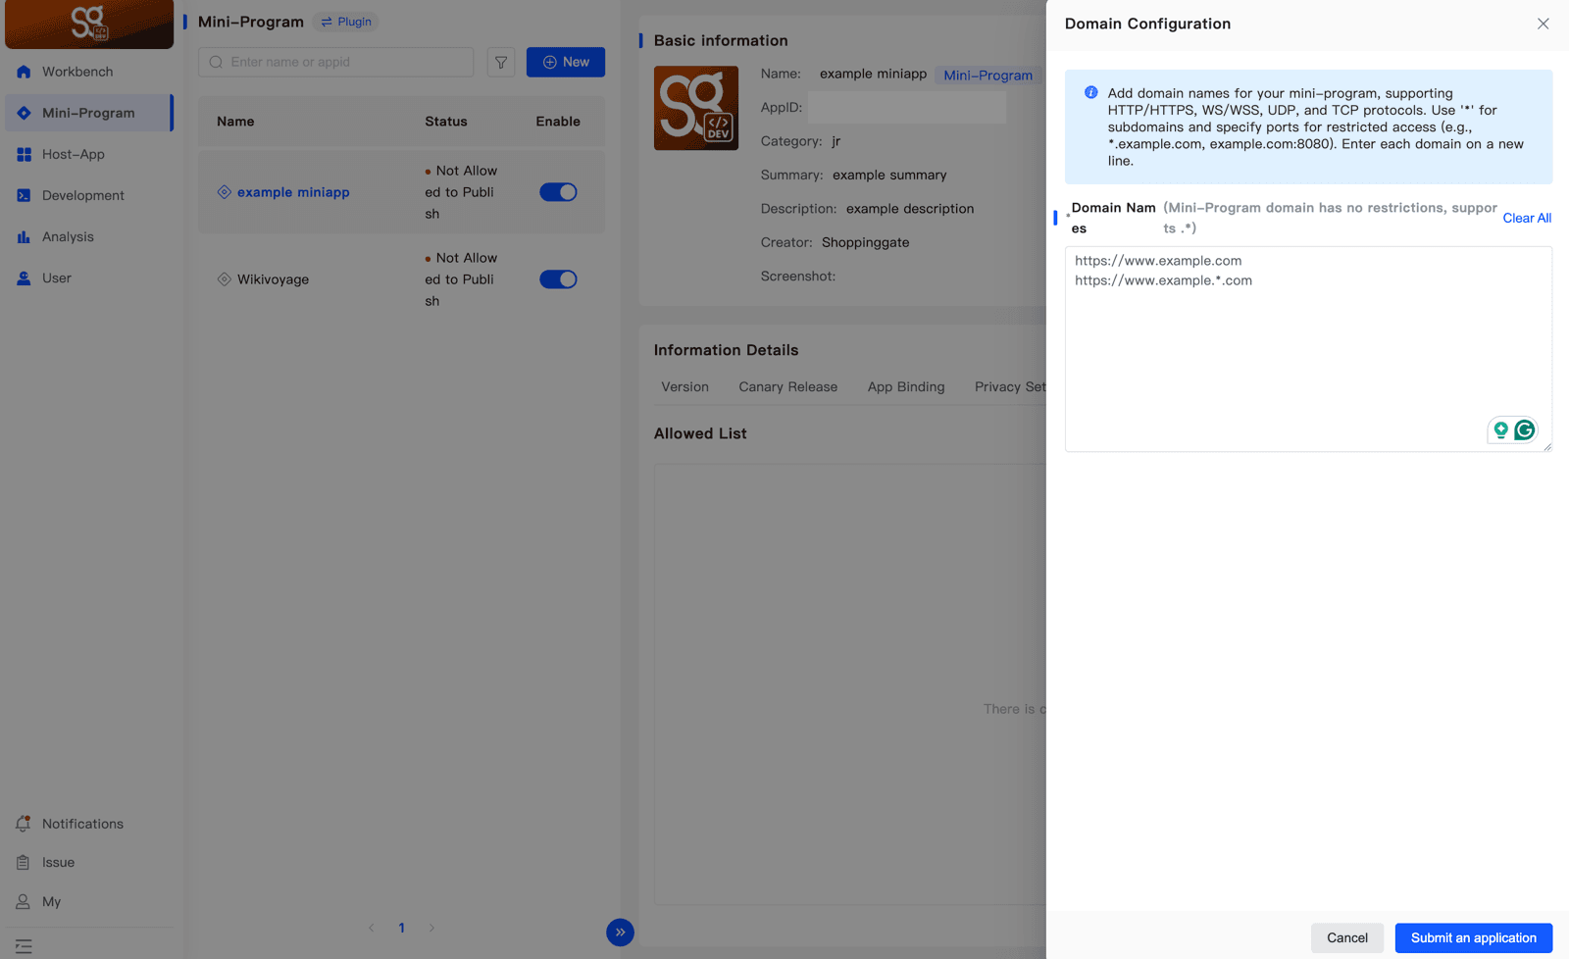Close the Domain Configuration drawer
Viewport: 1569px width, 959px height.
[1544, 24]
